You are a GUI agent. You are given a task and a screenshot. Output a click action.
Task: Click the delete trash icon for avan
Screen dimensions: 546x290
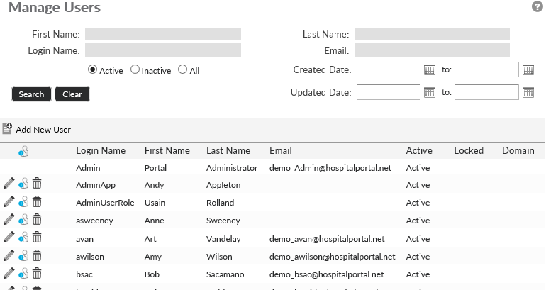point(37,238)
